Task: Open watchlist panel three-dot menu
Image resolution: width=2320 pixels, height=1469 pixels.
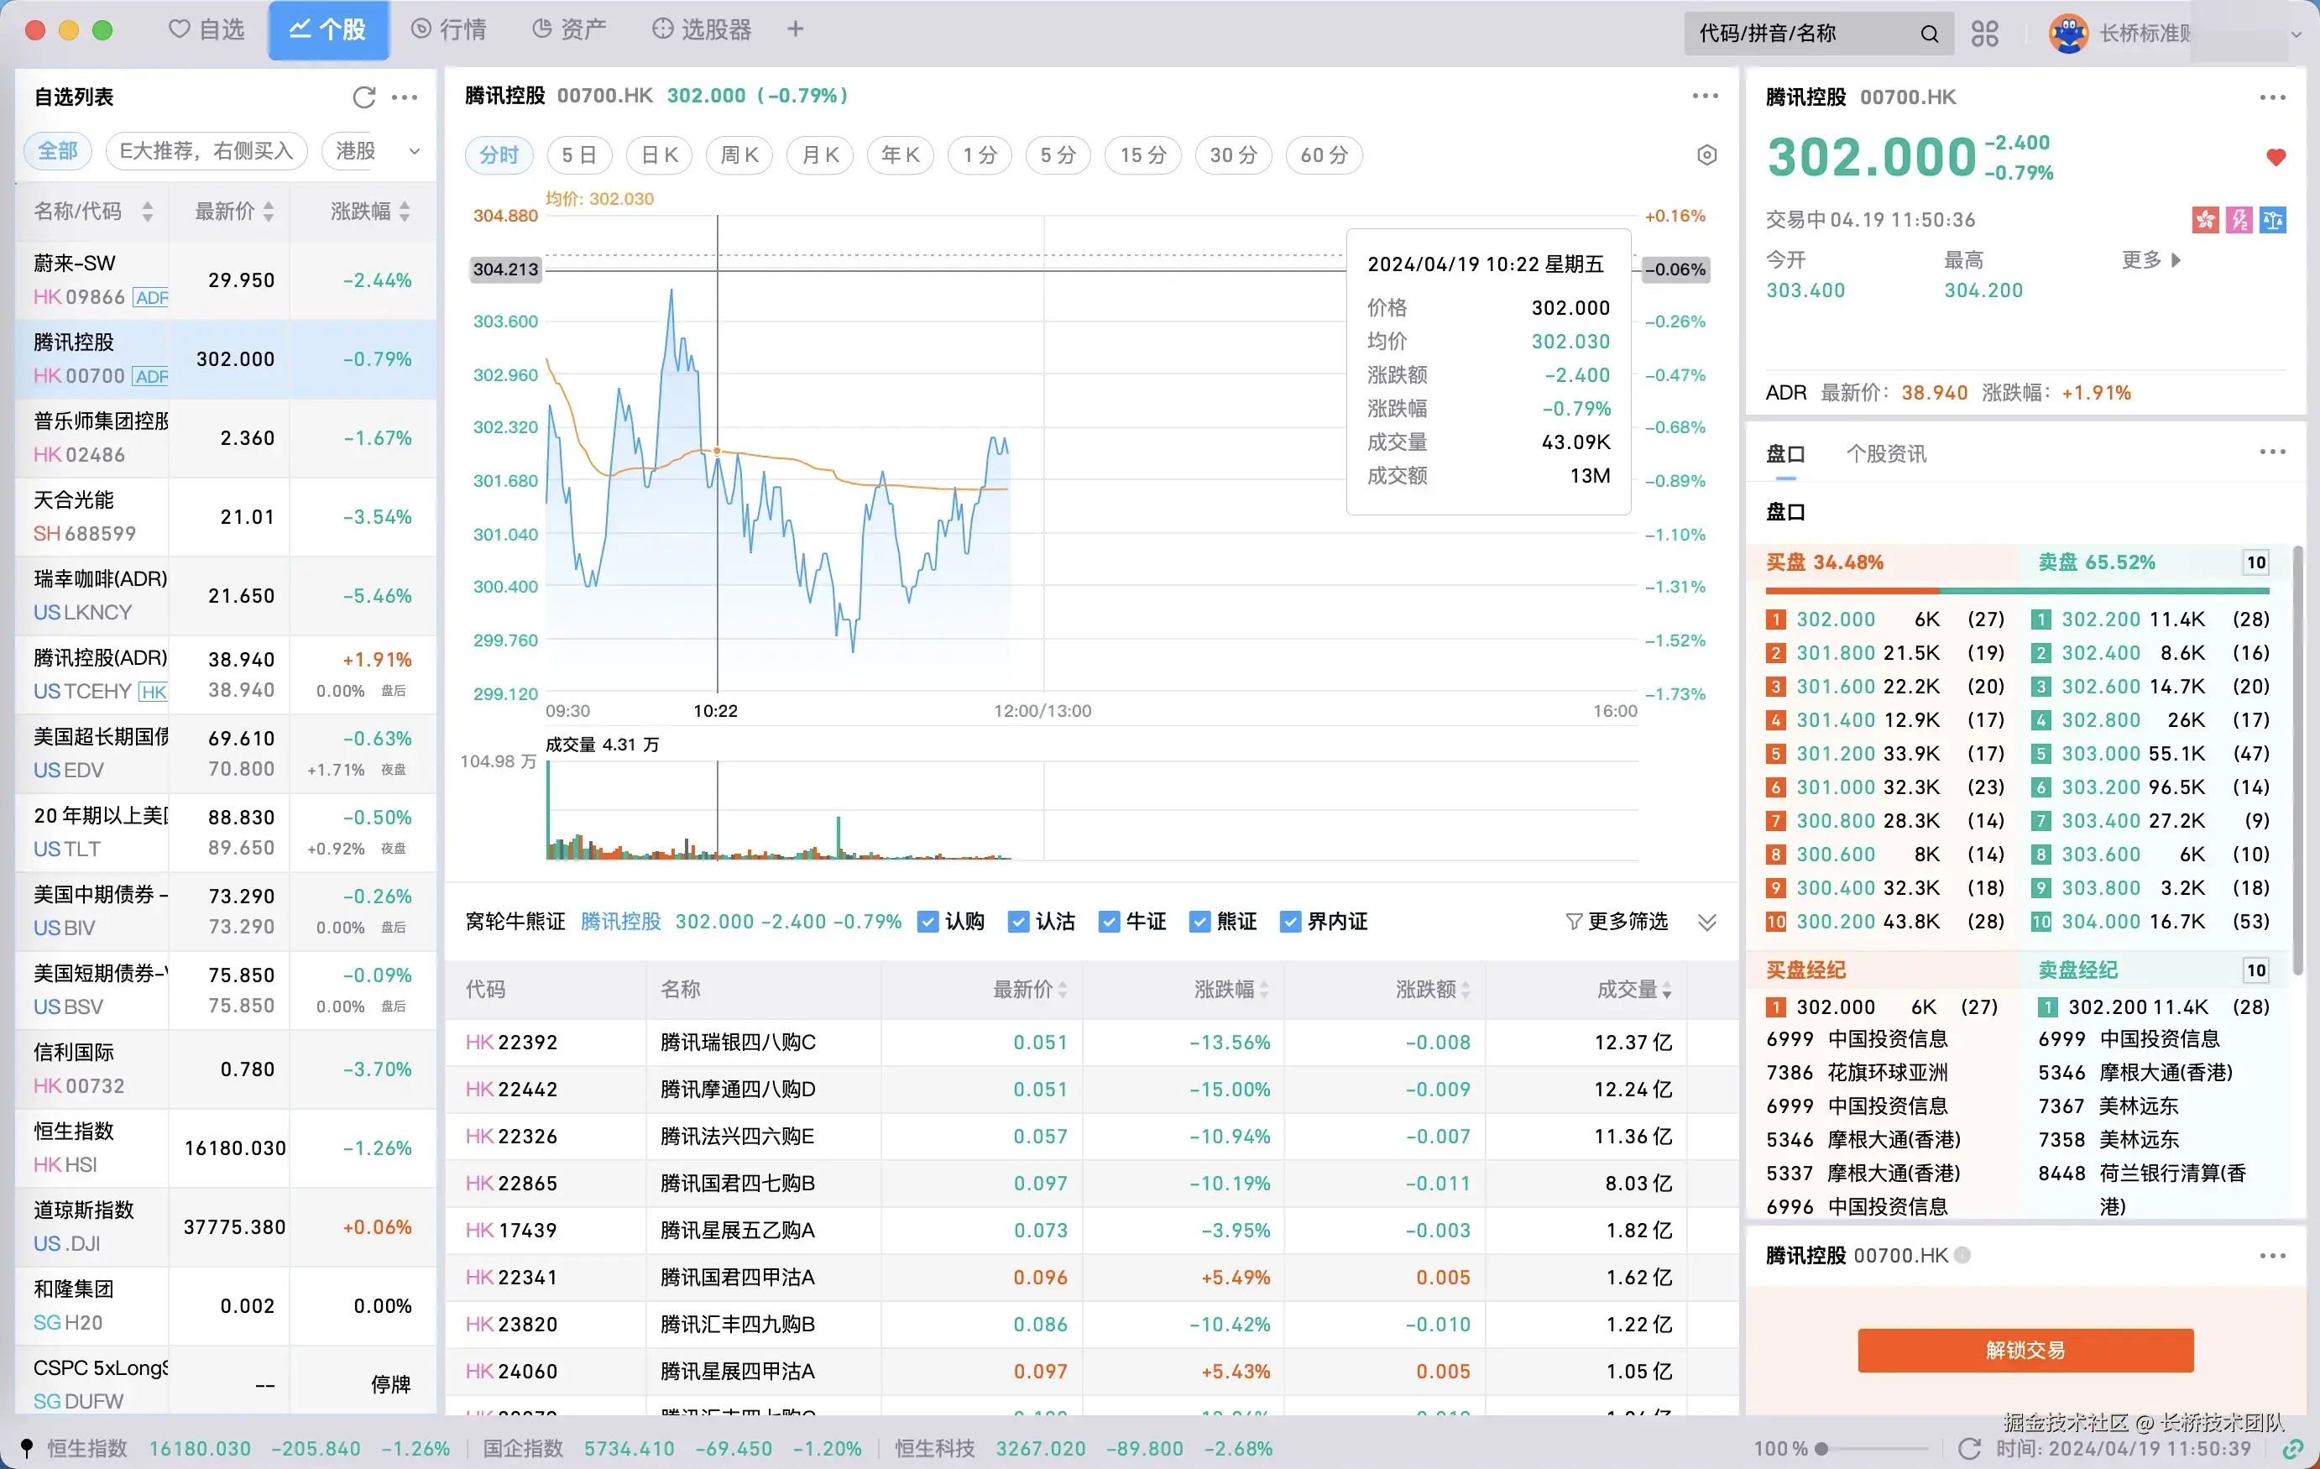Action: pos(405,97)
